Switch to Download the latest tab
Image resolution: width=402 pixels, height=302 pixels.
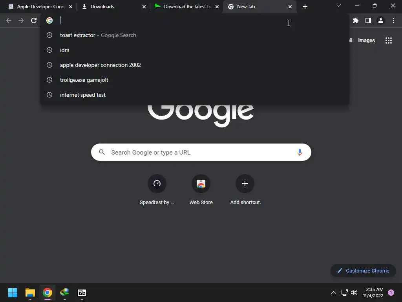(x=186, y=7)
